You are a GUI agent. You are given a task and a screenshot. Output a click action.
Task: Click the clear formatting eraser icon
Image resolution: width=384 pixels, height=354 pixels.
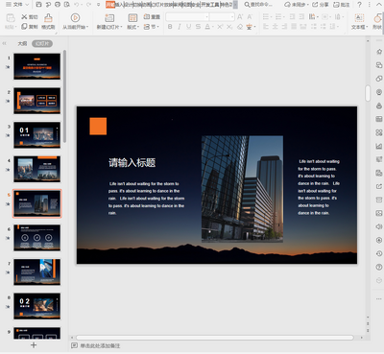tap(240, 27)
